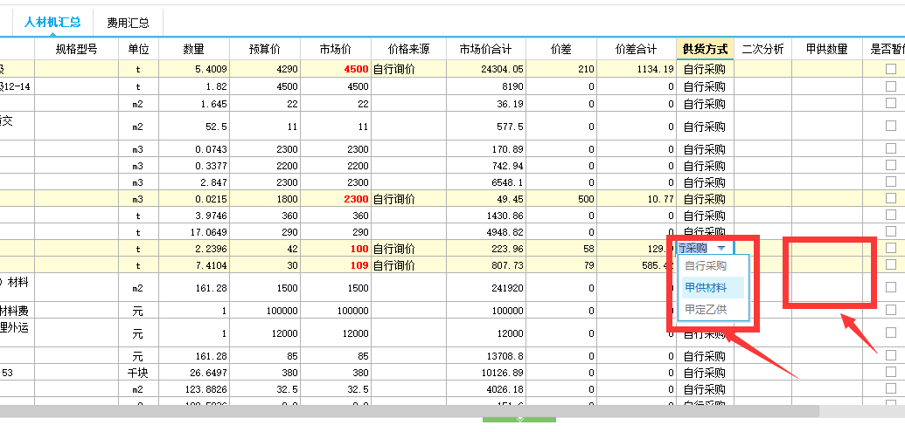Image resolution: width=905 pixels, height=432 pixels.
Task: Choose 甲供材料 in the open dropdown list
Action: (x=714, y=287)
